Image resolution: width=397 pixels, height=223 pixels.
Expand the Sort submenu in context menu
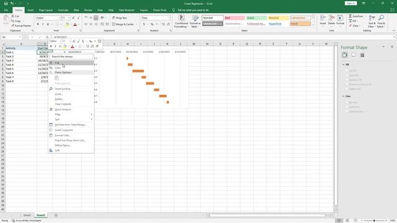point(71,120)
